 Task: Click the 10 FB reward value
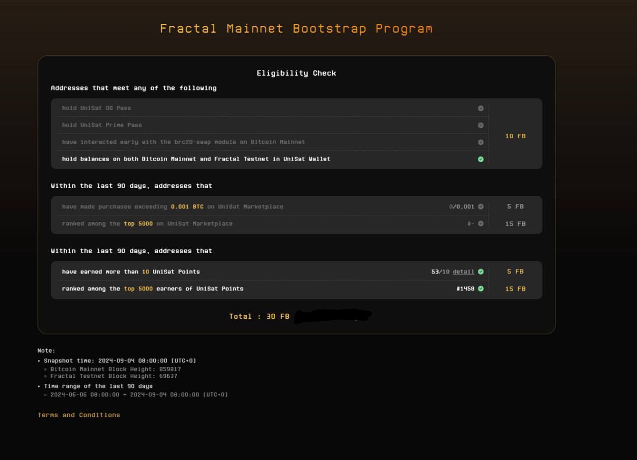point(516,136)
